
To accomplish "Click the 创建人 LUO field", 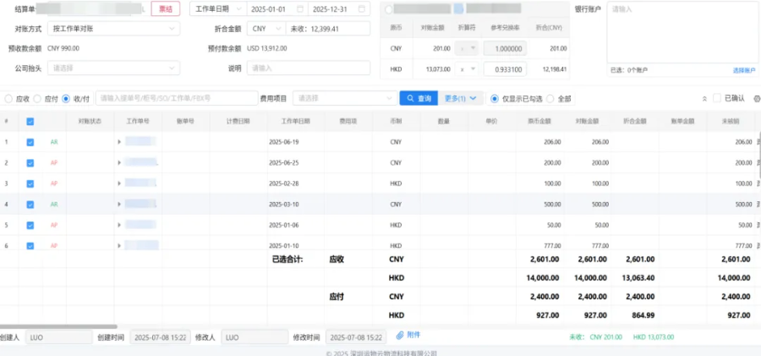I will click(58, 337).
